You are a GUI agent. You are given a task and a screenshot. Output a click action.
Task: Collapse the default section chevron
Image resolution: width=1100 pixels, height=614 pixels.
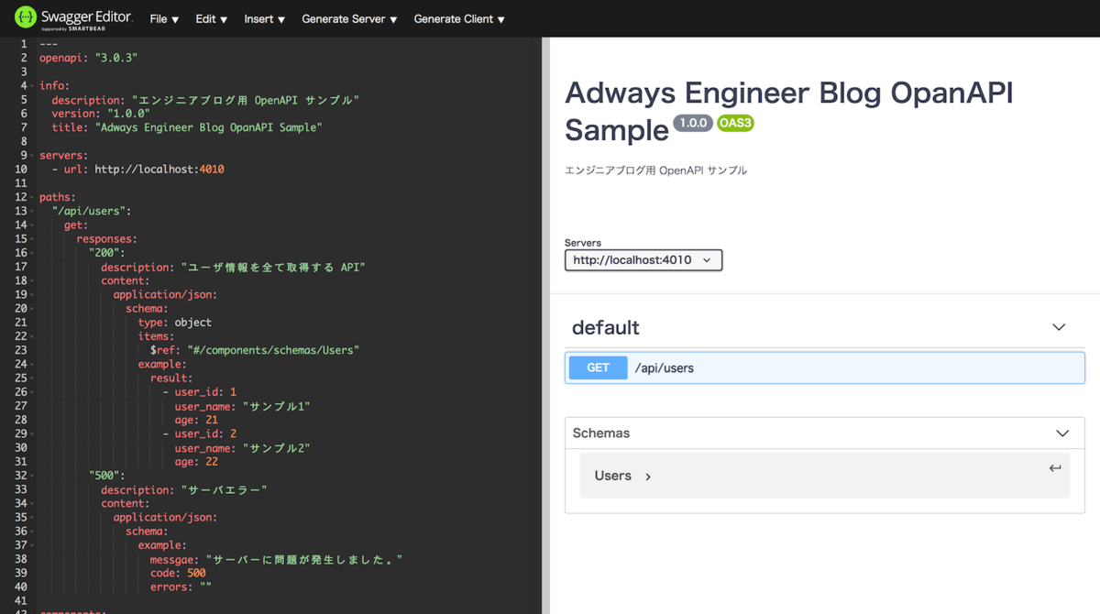[1059, 327]
